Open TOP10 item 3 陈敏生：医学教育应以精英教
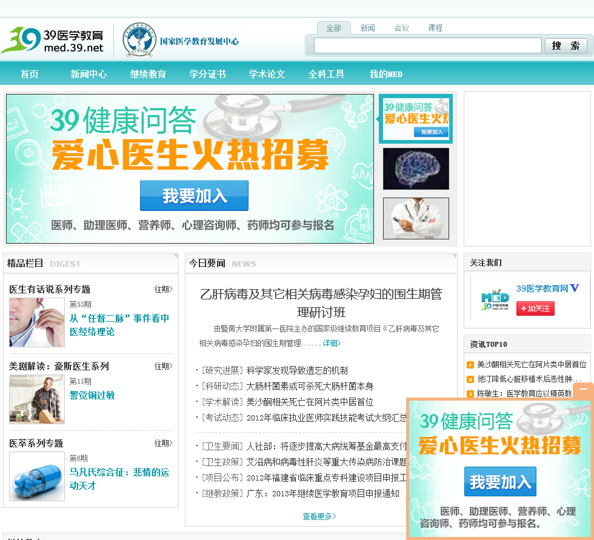 (525, 393)
